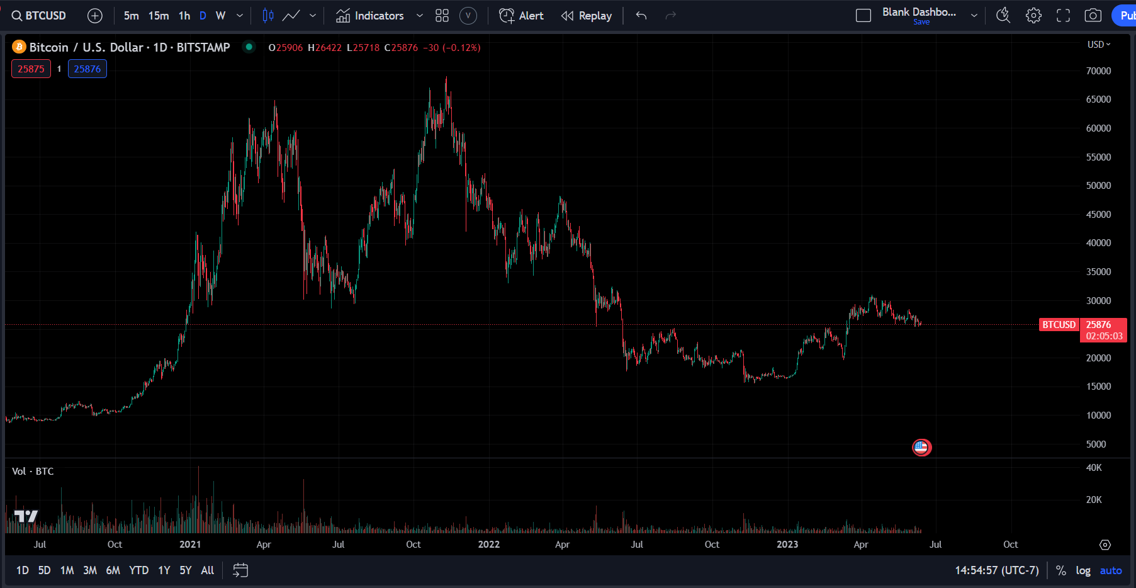Expand the chart style dropdown arrow

coord(313,16)
